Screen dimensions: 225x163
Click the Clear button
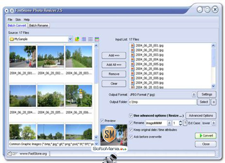(x=114, y=84)
